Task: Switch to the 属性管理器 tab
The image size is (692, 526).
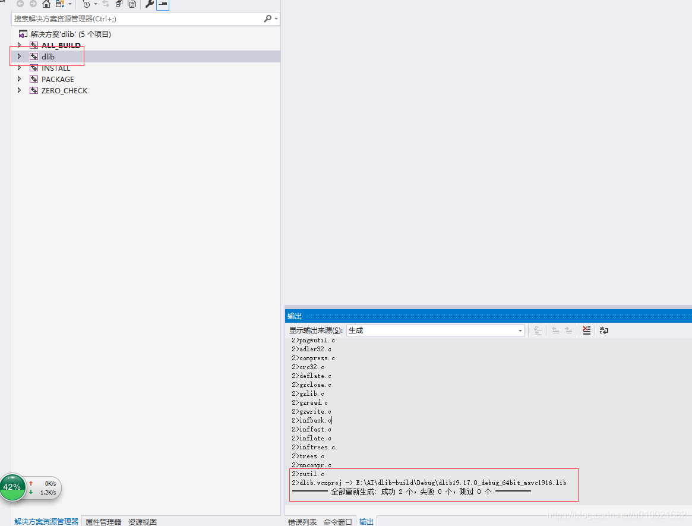Action: [103, 522]
